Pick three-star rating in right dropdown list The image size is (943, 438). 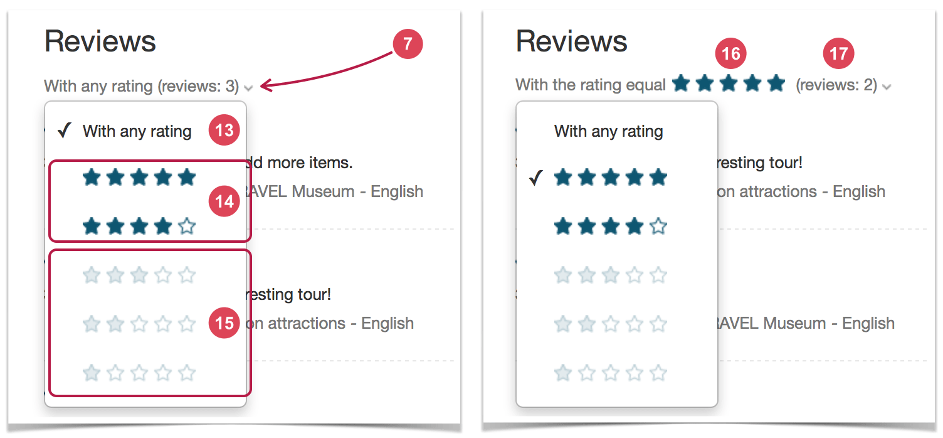tap(611, 275)
